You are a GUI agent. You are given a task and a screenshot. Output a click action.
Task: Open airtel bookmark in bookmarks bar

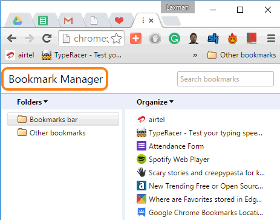pyautogui.click(x=20, y=55)
